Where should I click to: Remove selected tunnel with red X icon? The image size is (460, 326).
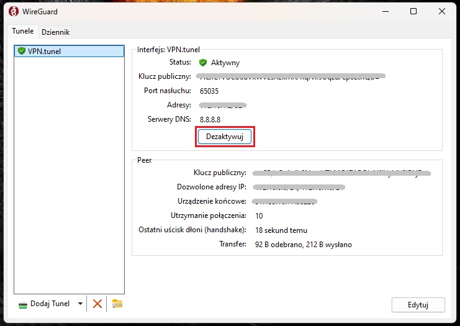97,304
